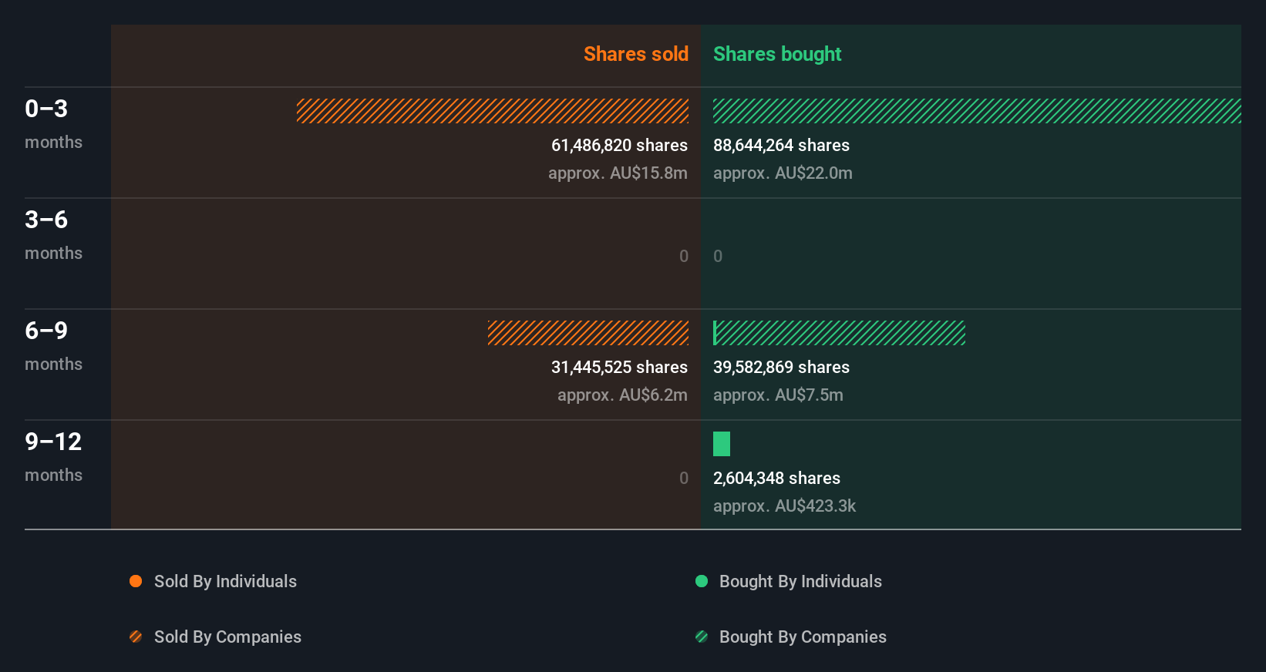Click the approx. AU$15.8m text

click(618, 173)
